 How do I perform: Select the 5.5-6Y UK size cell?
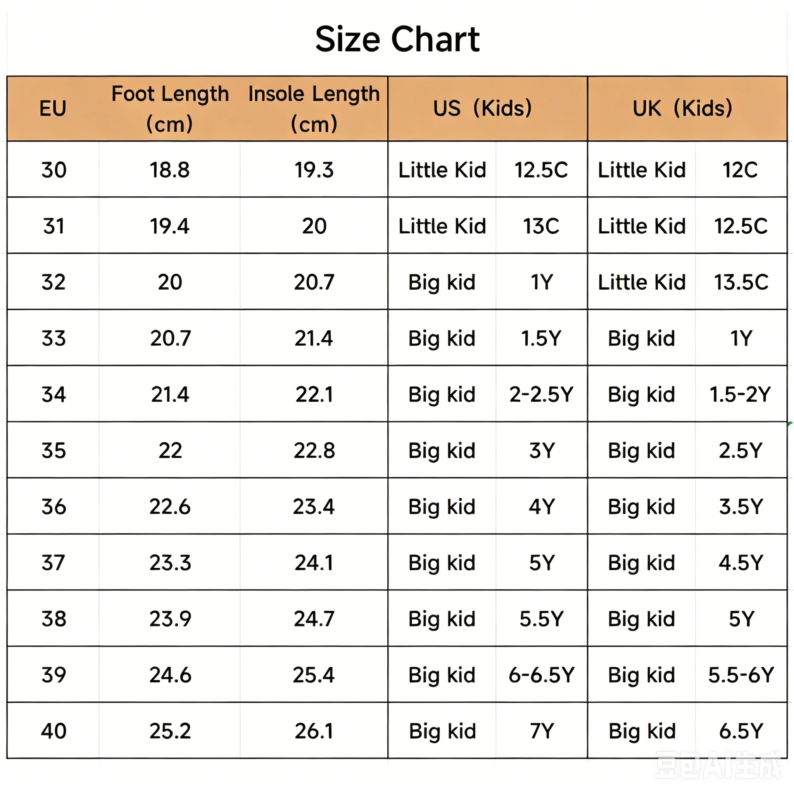[741, 675]
